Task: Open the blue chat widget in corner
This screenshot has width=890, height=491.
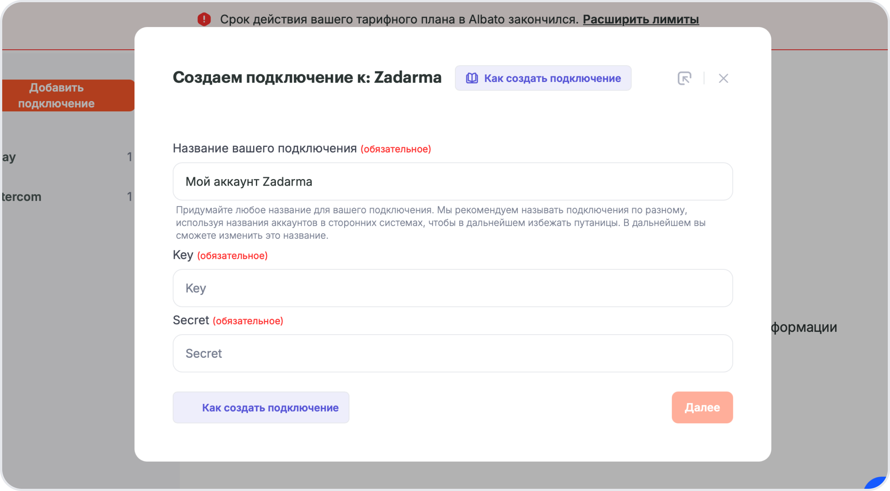Action: tap(877, 483)
